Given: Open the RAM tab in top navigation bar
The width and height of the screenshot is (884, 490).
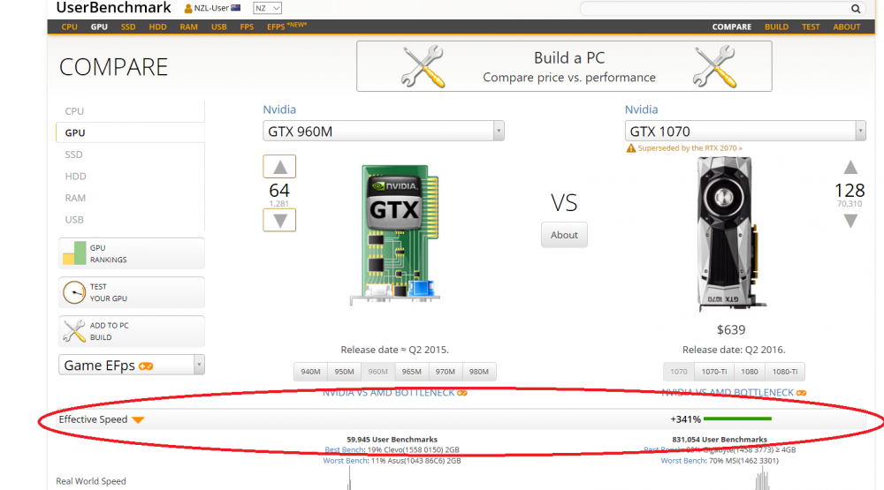Looking at the screenshot, I should pyautogui.click(x=189, y=27).
